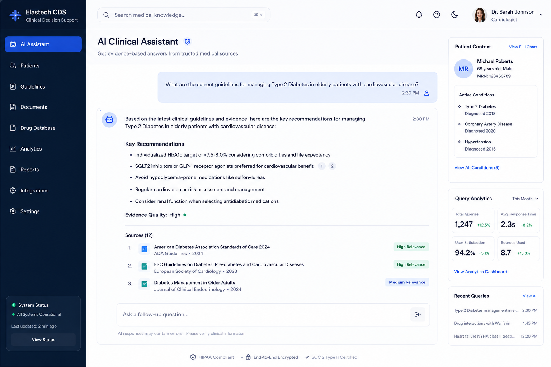
Task: Click the search magnifier icon
Action: [106, 15]
